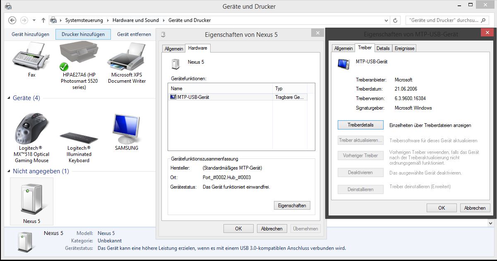497x261 pixels.
Task: Expand the Hardware und Sound breadcrumb chevron
Action: coord(163,20)
